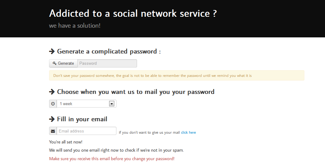Click the envelope icon beside the email field
The image size is (325, 165).
(x=53, y=131)
